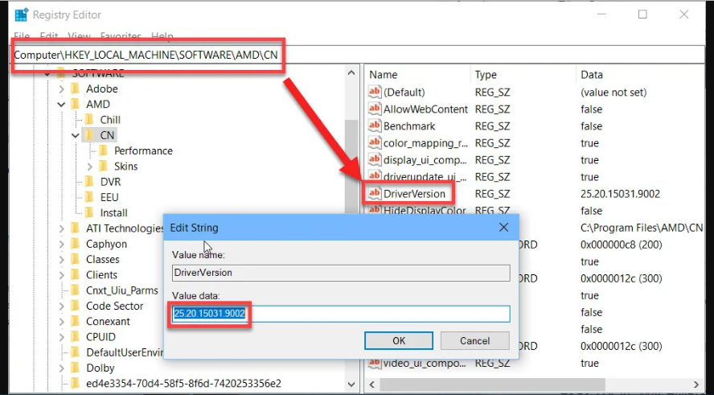Viewport: 714px width, 395px height.
Task: Select the video_ui_compo... value
Action: tap(425, 363)
